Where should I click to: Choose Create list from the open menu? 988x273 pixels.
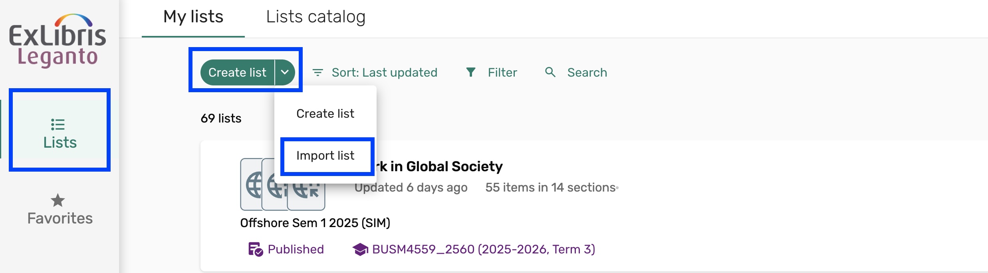(325, 113)
